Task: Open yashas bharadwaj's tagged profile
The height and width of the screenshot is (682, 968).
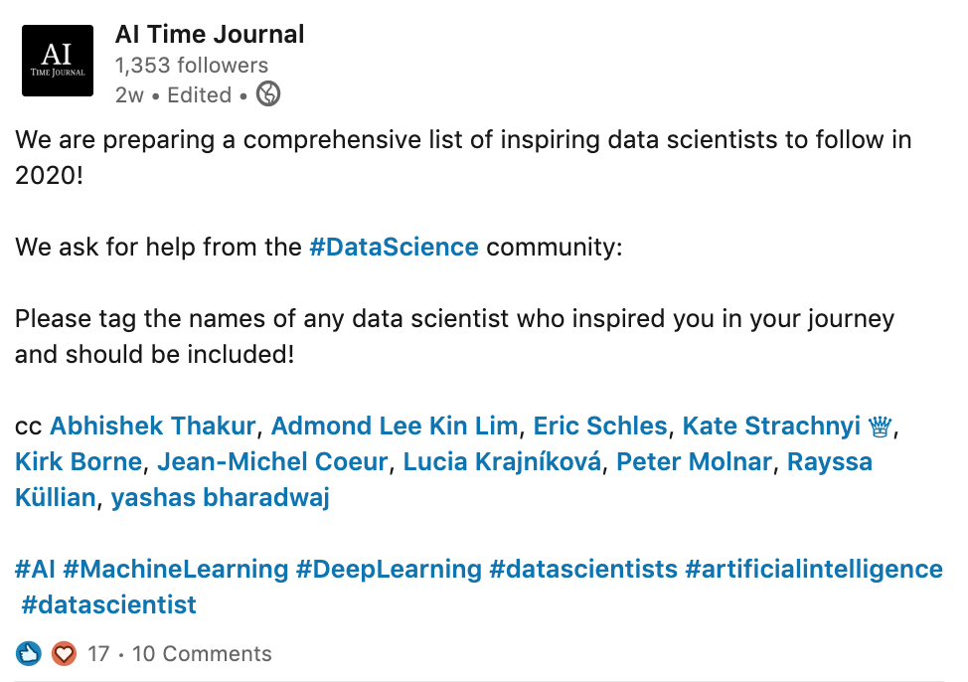Action: [221, 497]
